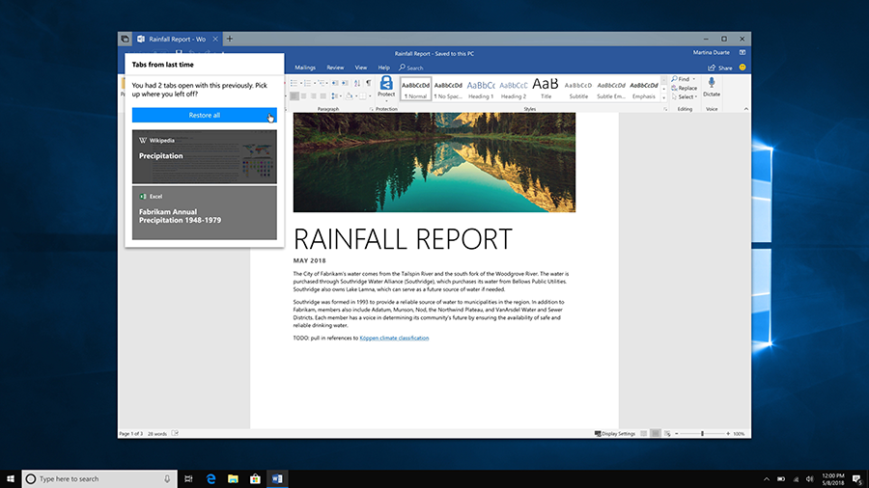Image resolution: width=869 pixels, height=488 pixels.
Task: Click the Restore all button
Action: 204,115
